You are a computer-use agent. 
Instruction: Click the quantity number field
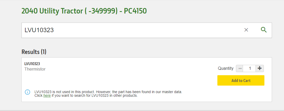point(250,68)
